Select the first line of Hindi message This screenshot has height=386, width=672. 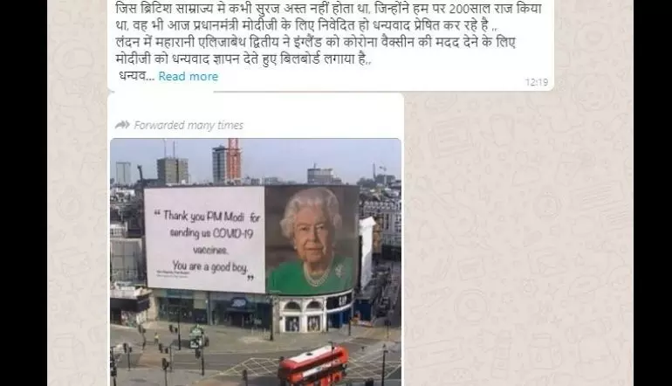click(x=328, y=8)
